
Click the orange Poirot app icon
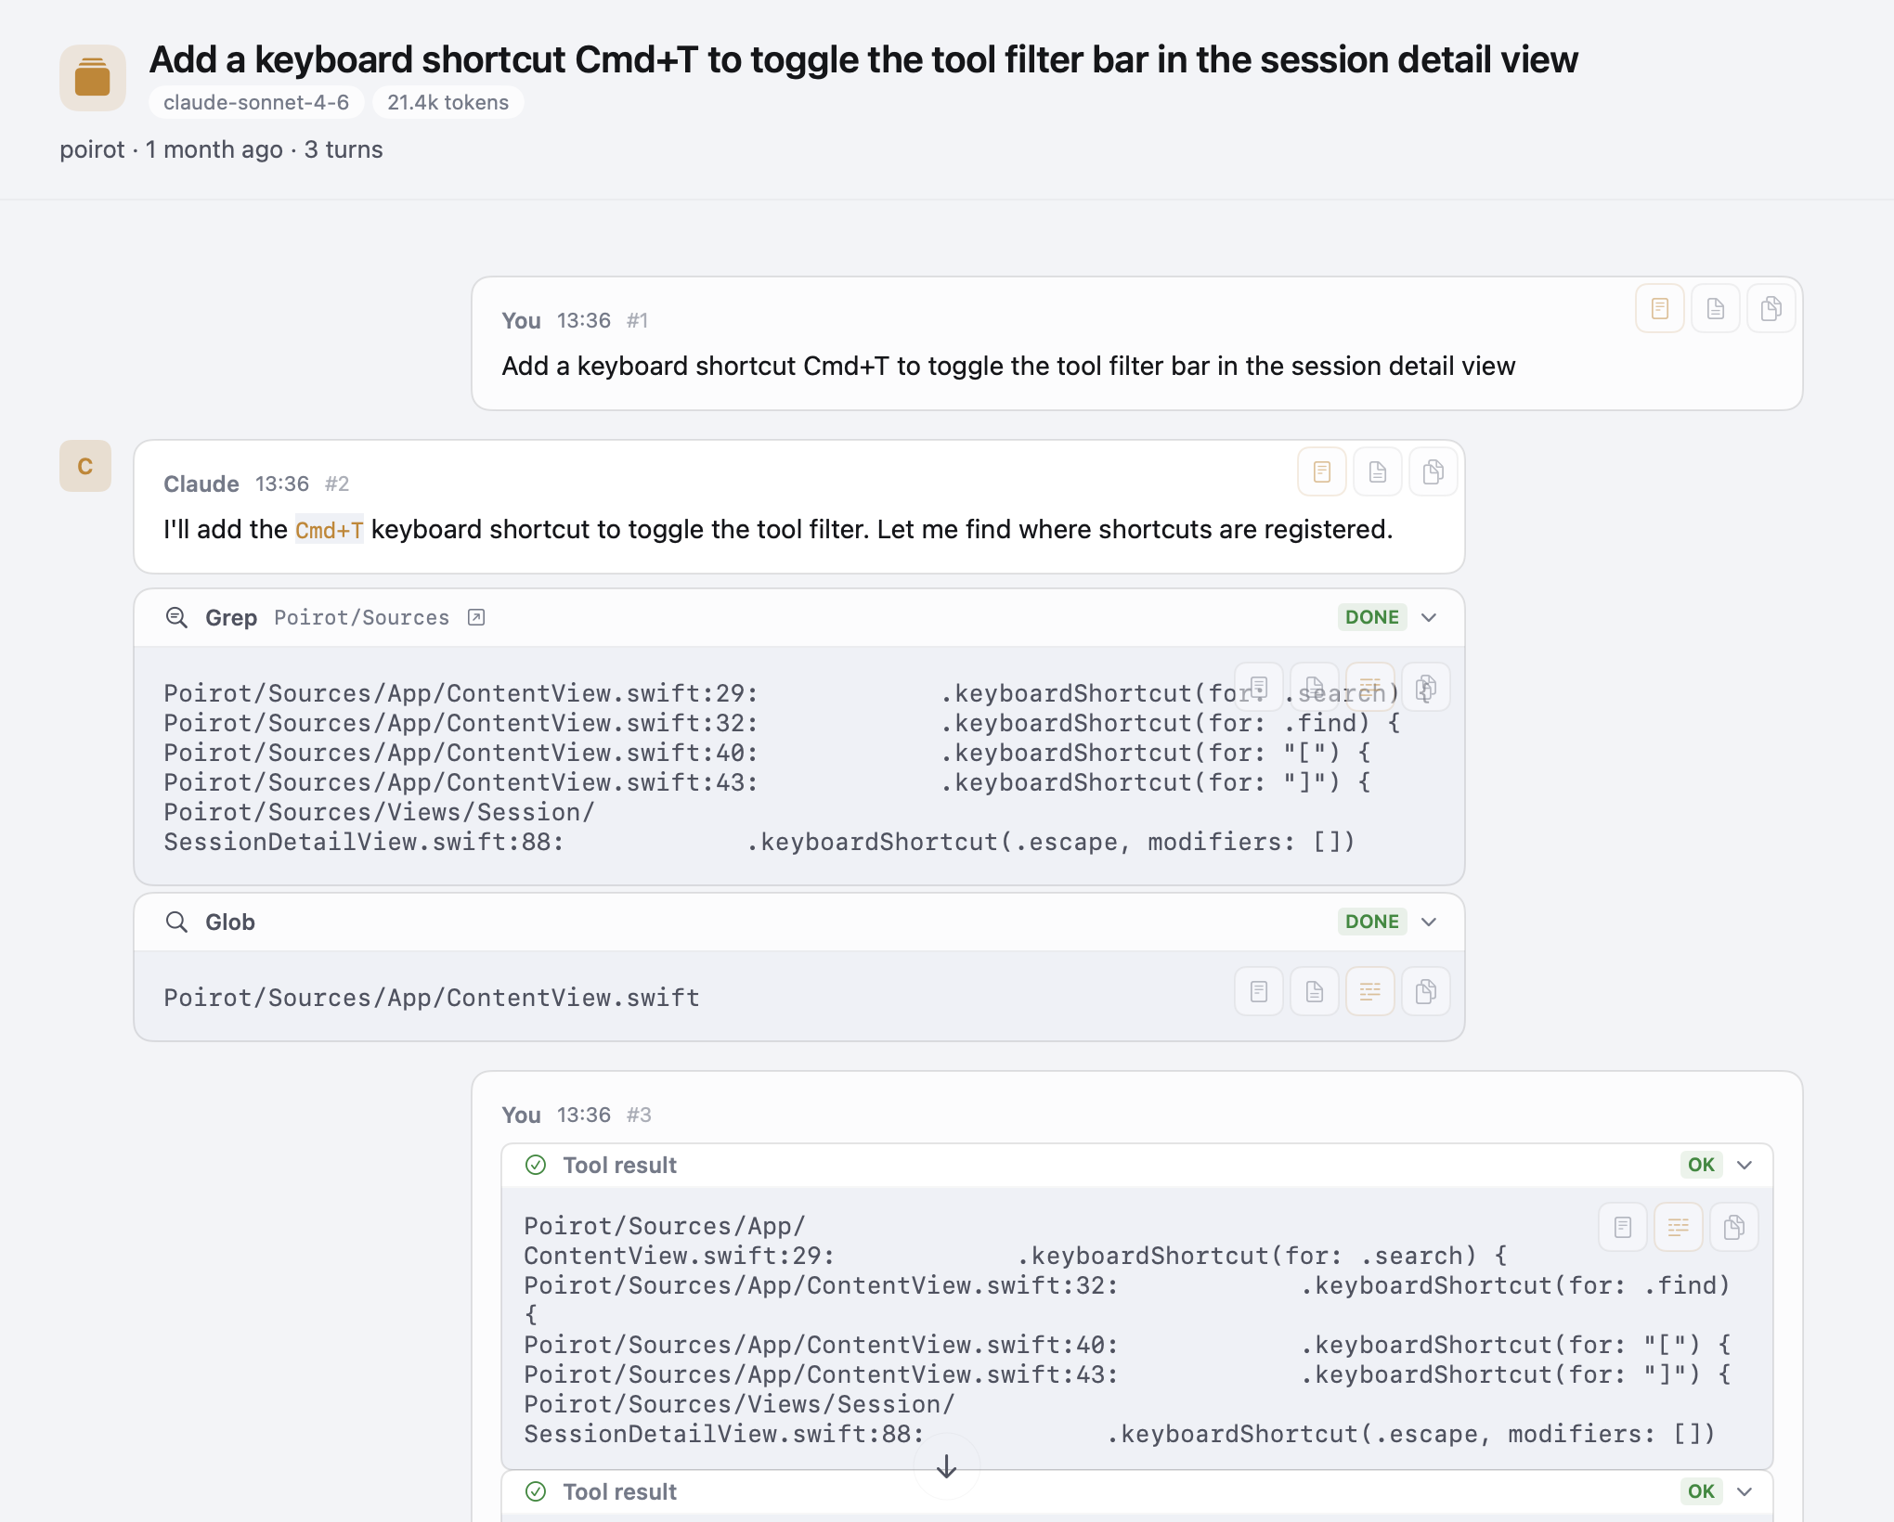click(x=92, y=78)
